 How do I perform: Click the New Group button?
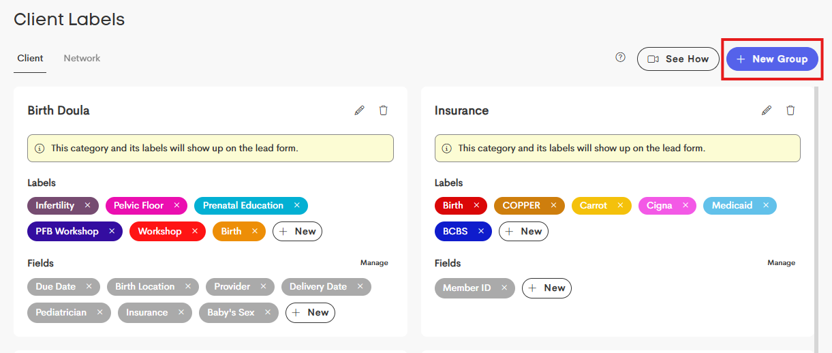[772, 59]
